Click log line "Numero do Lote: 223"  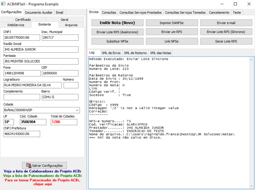click(109, 69)
